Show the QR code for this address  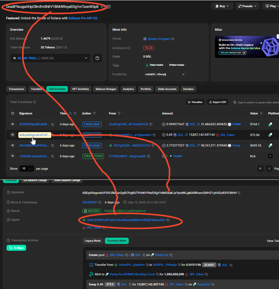pos(109,7)
